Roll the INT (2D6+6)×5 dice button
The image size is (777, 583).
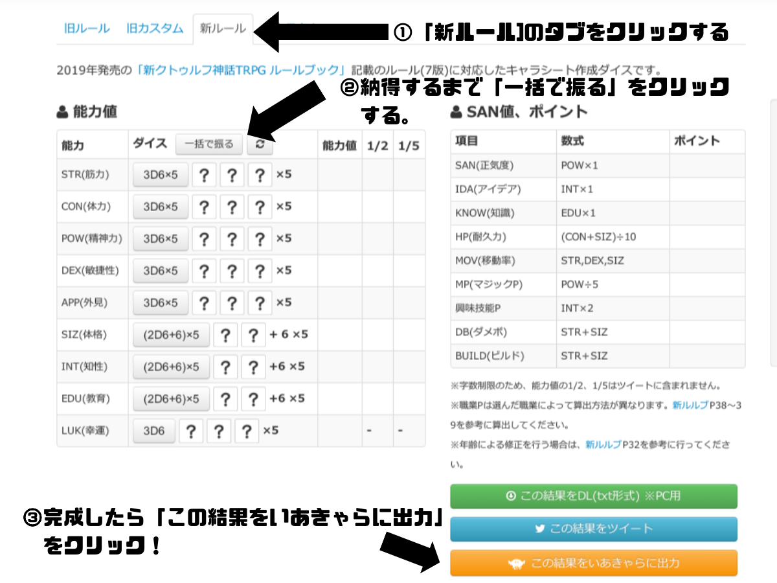[x=172, y=367]
